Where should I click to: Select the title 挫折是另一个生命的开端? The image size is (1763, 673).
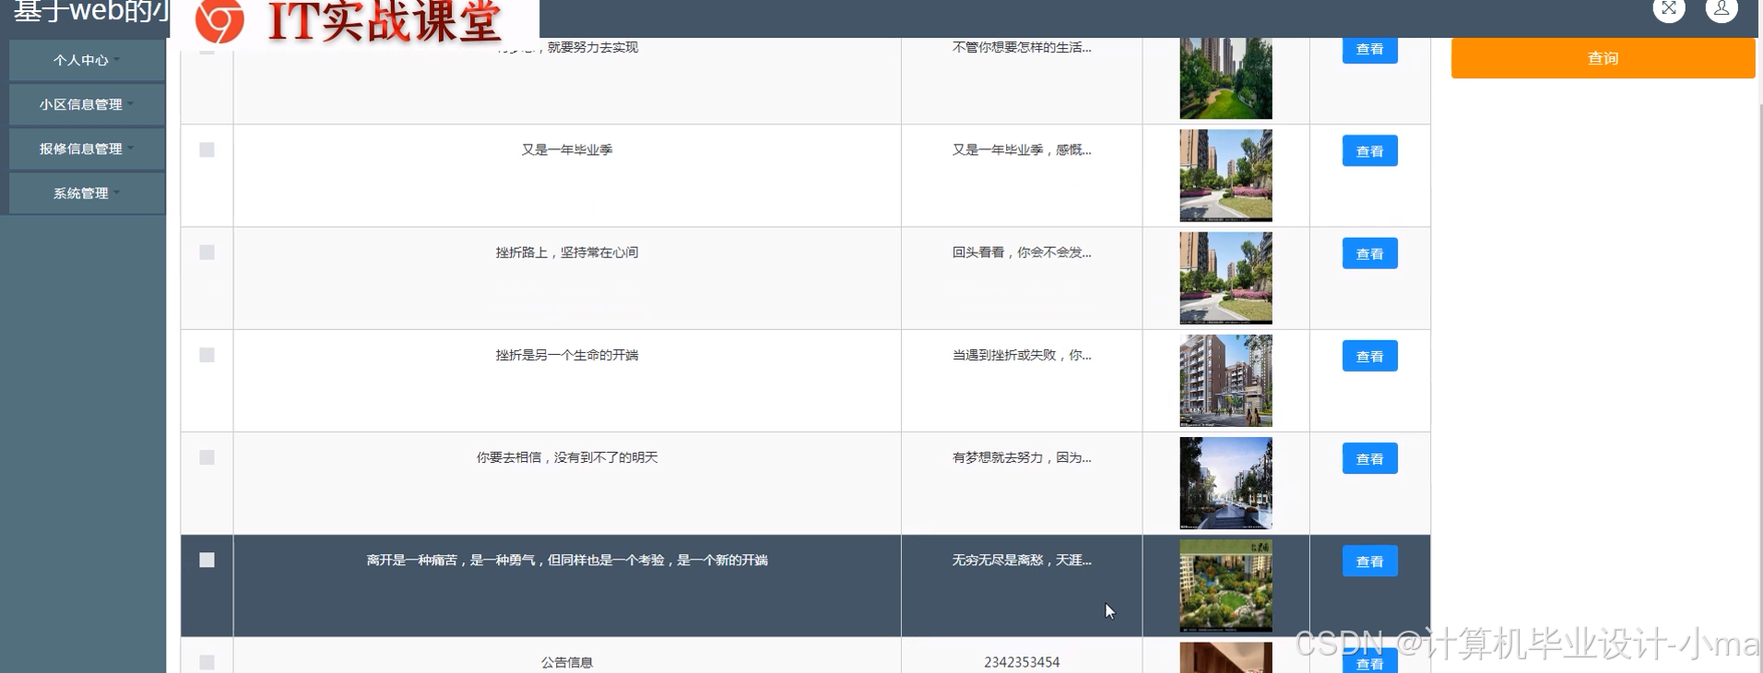point(567,355)
